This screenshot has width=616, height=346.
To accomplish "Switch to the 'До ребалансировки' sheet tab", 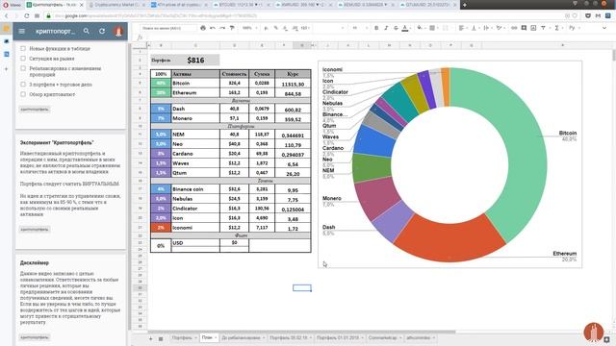I will 244,337.
